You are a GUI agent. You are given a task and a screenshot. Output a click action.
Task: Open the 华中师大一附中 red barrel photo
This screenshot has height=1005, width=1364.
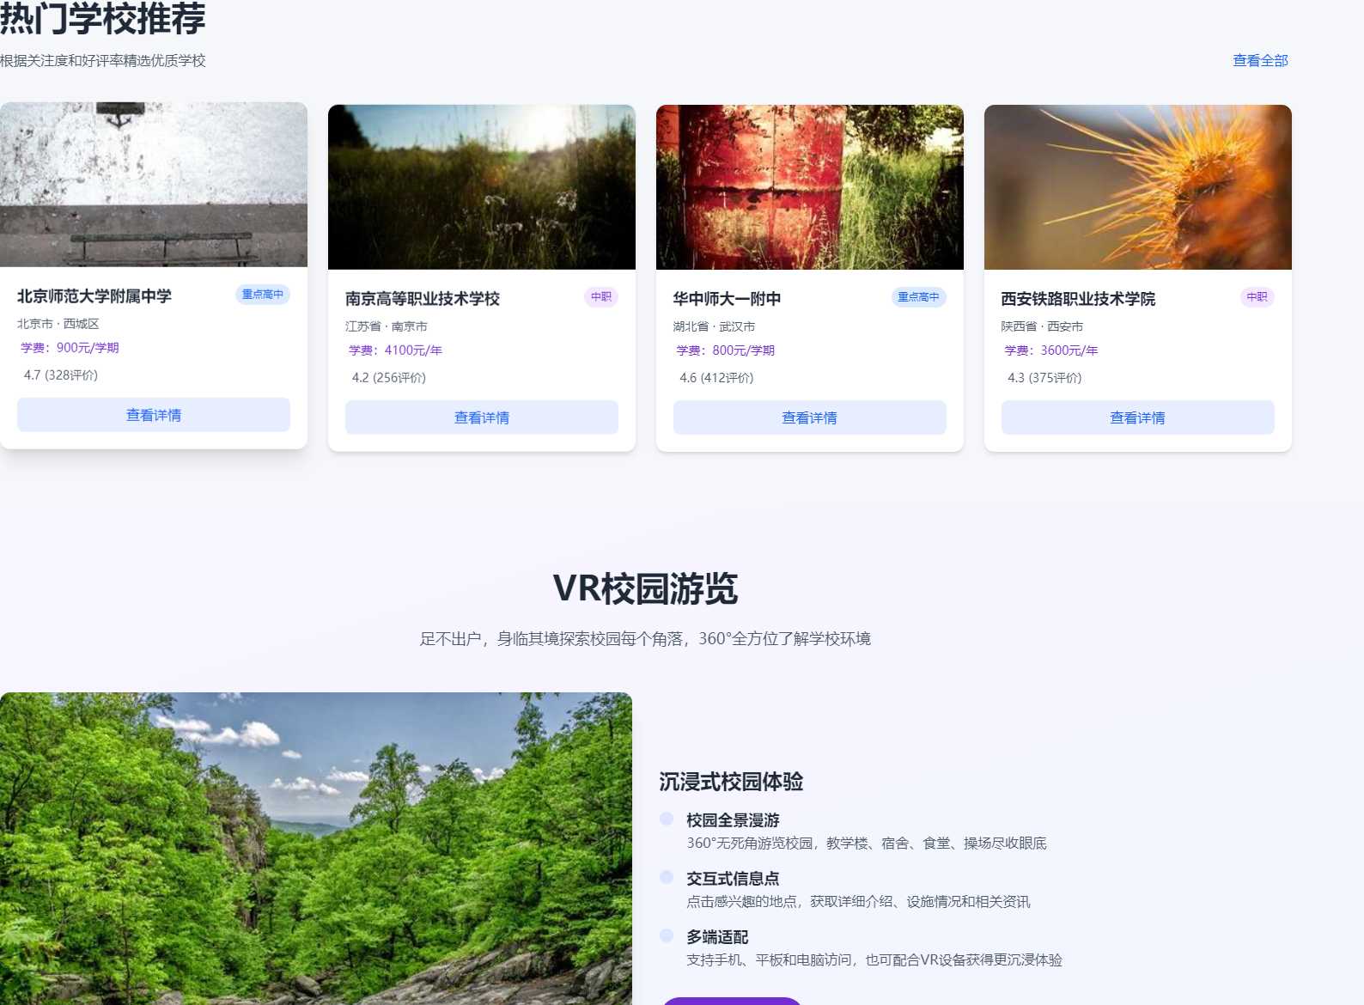click(x=810, y=187)
